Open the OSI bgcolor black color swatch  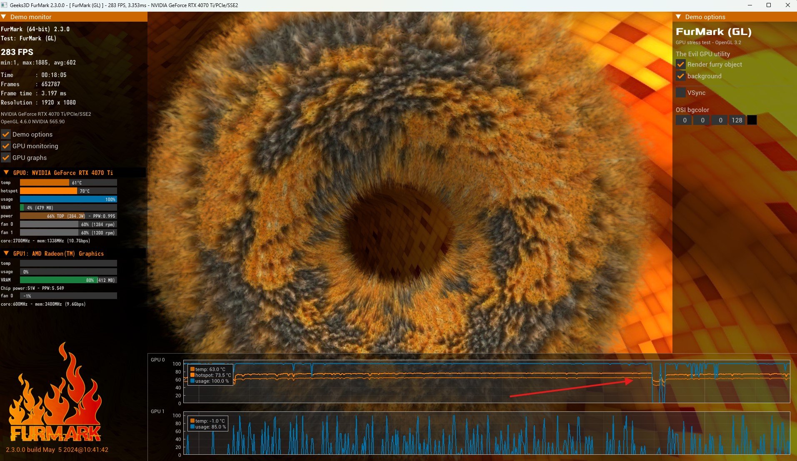tap(752, 120)
